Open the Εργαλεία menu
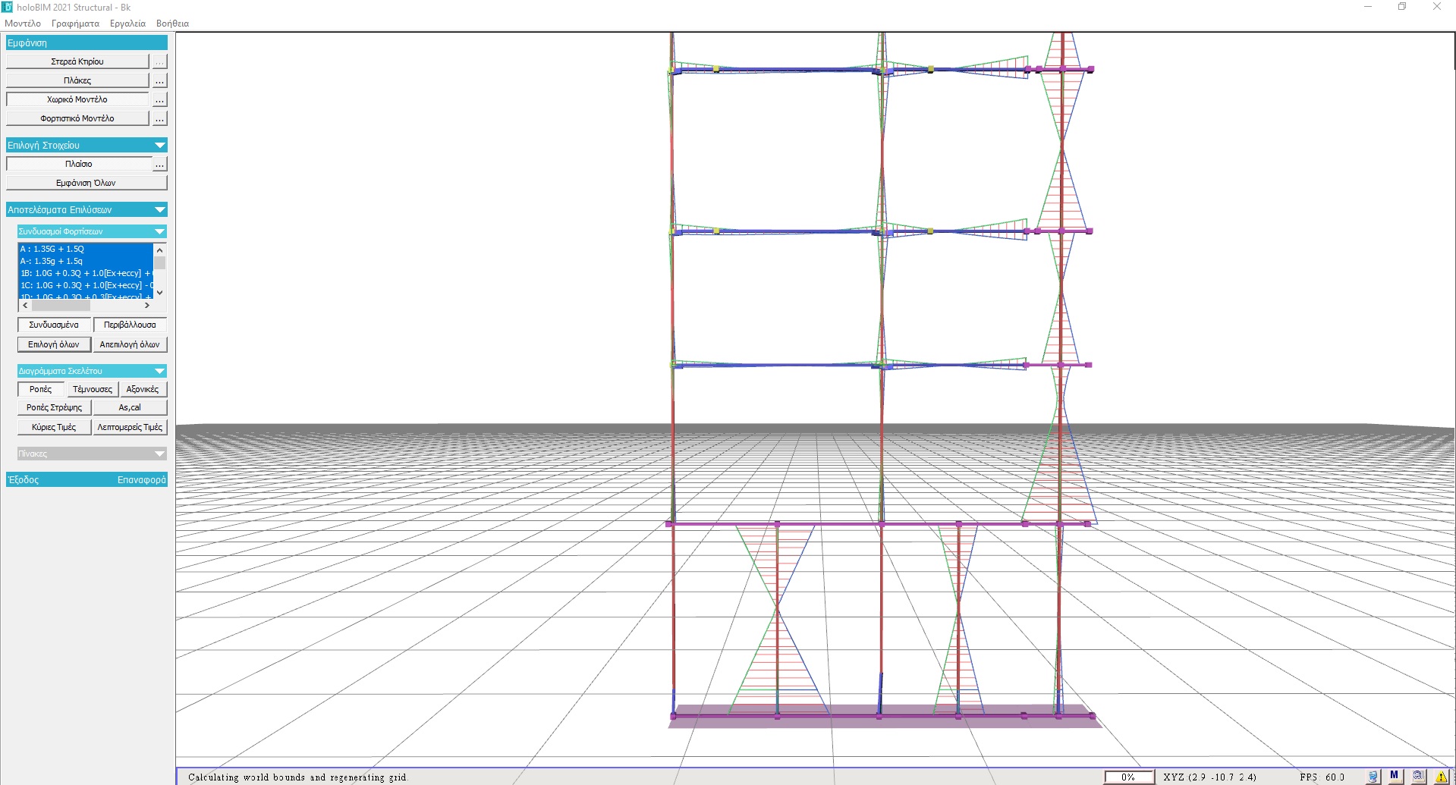This screenshot has width=1456, height=785. pos(127,24)
